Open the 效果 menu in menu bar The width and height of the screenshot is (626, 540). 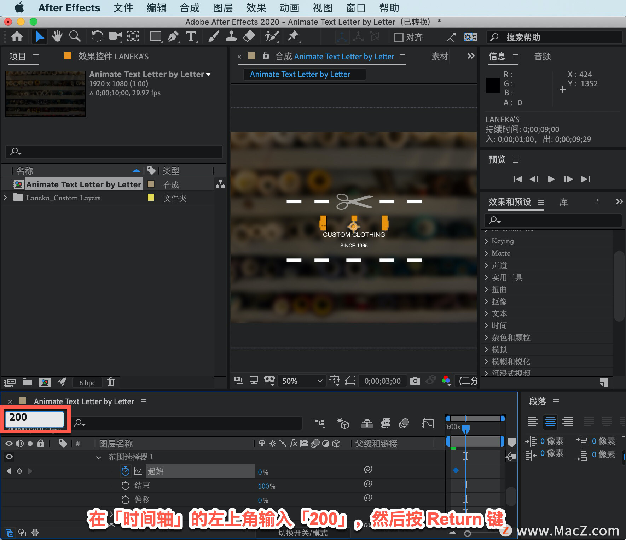click(x=256, y=8)
